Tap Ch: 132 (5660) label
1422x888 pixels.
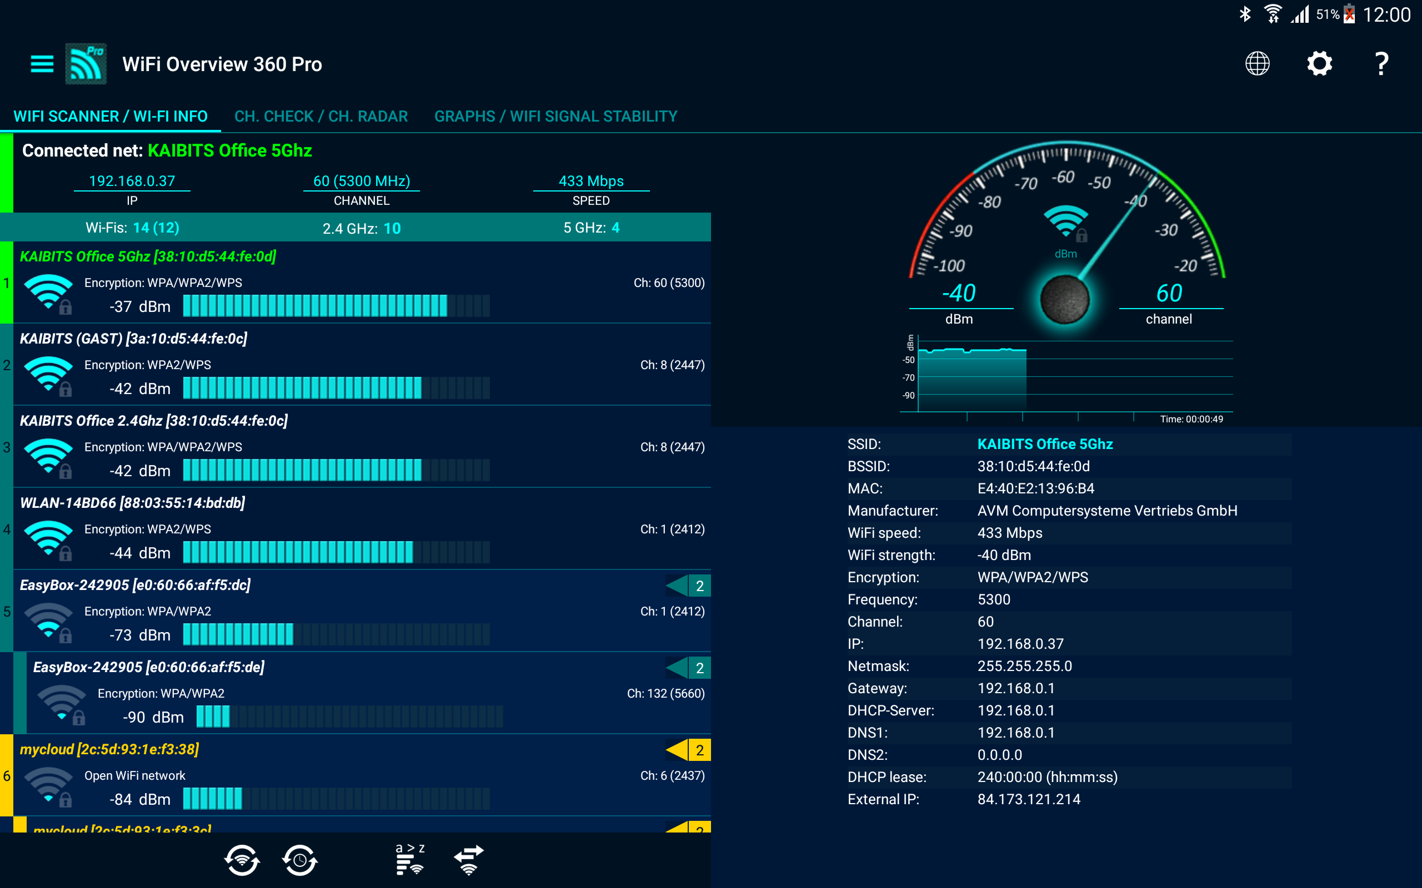click(x=666, y=694)
